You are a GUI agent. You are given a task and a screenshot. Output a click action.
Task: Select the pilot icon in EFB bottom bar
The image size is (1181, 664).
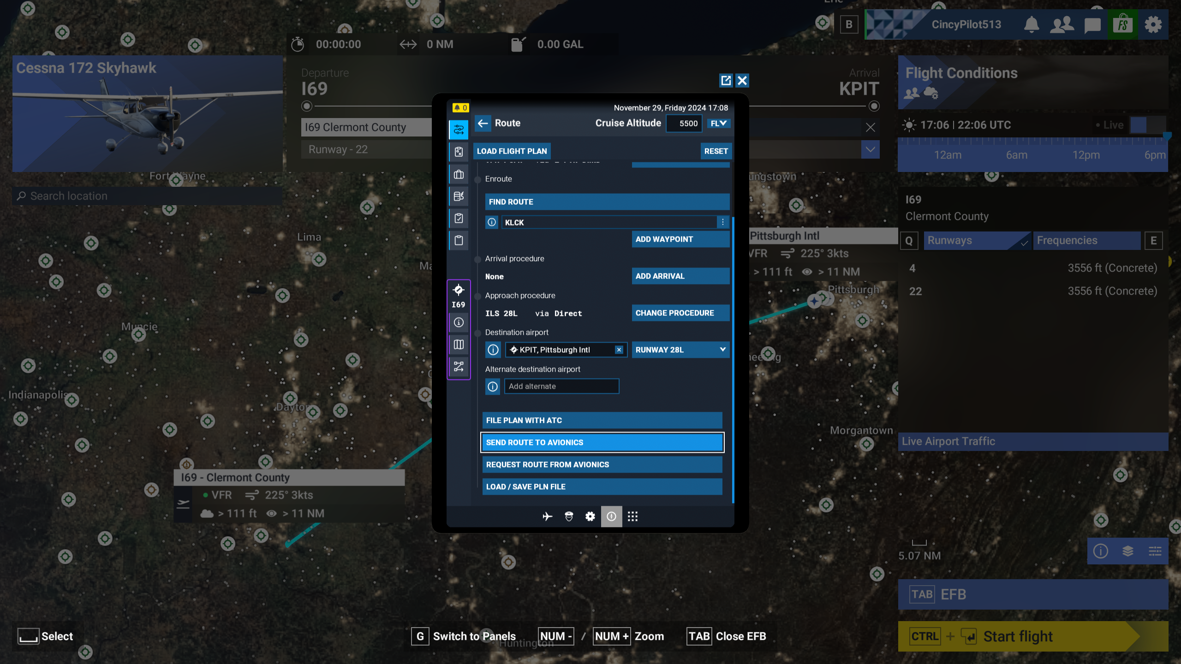pos(569,516)
